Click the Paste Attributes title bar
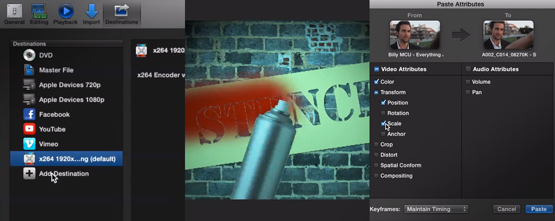The width and height of the screenshot is (555, 221). click(460, 4)
